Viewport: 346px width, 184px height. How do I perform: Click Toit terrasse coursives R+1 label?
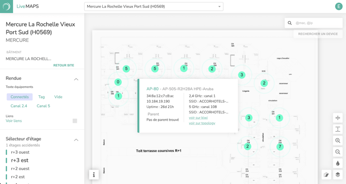pyautogui.click(x=159, y=151)
